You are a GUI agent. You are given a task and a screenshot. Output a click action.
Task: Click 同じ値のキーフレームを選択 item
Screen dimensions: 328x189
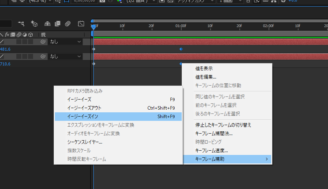point(227,97)
